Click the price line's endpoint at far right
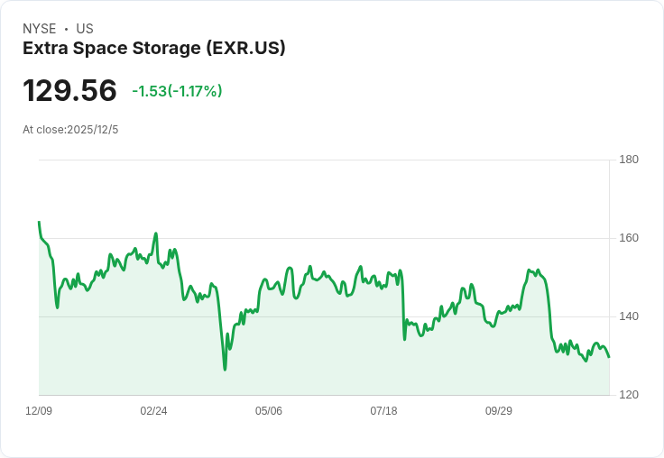 point(609,357)
